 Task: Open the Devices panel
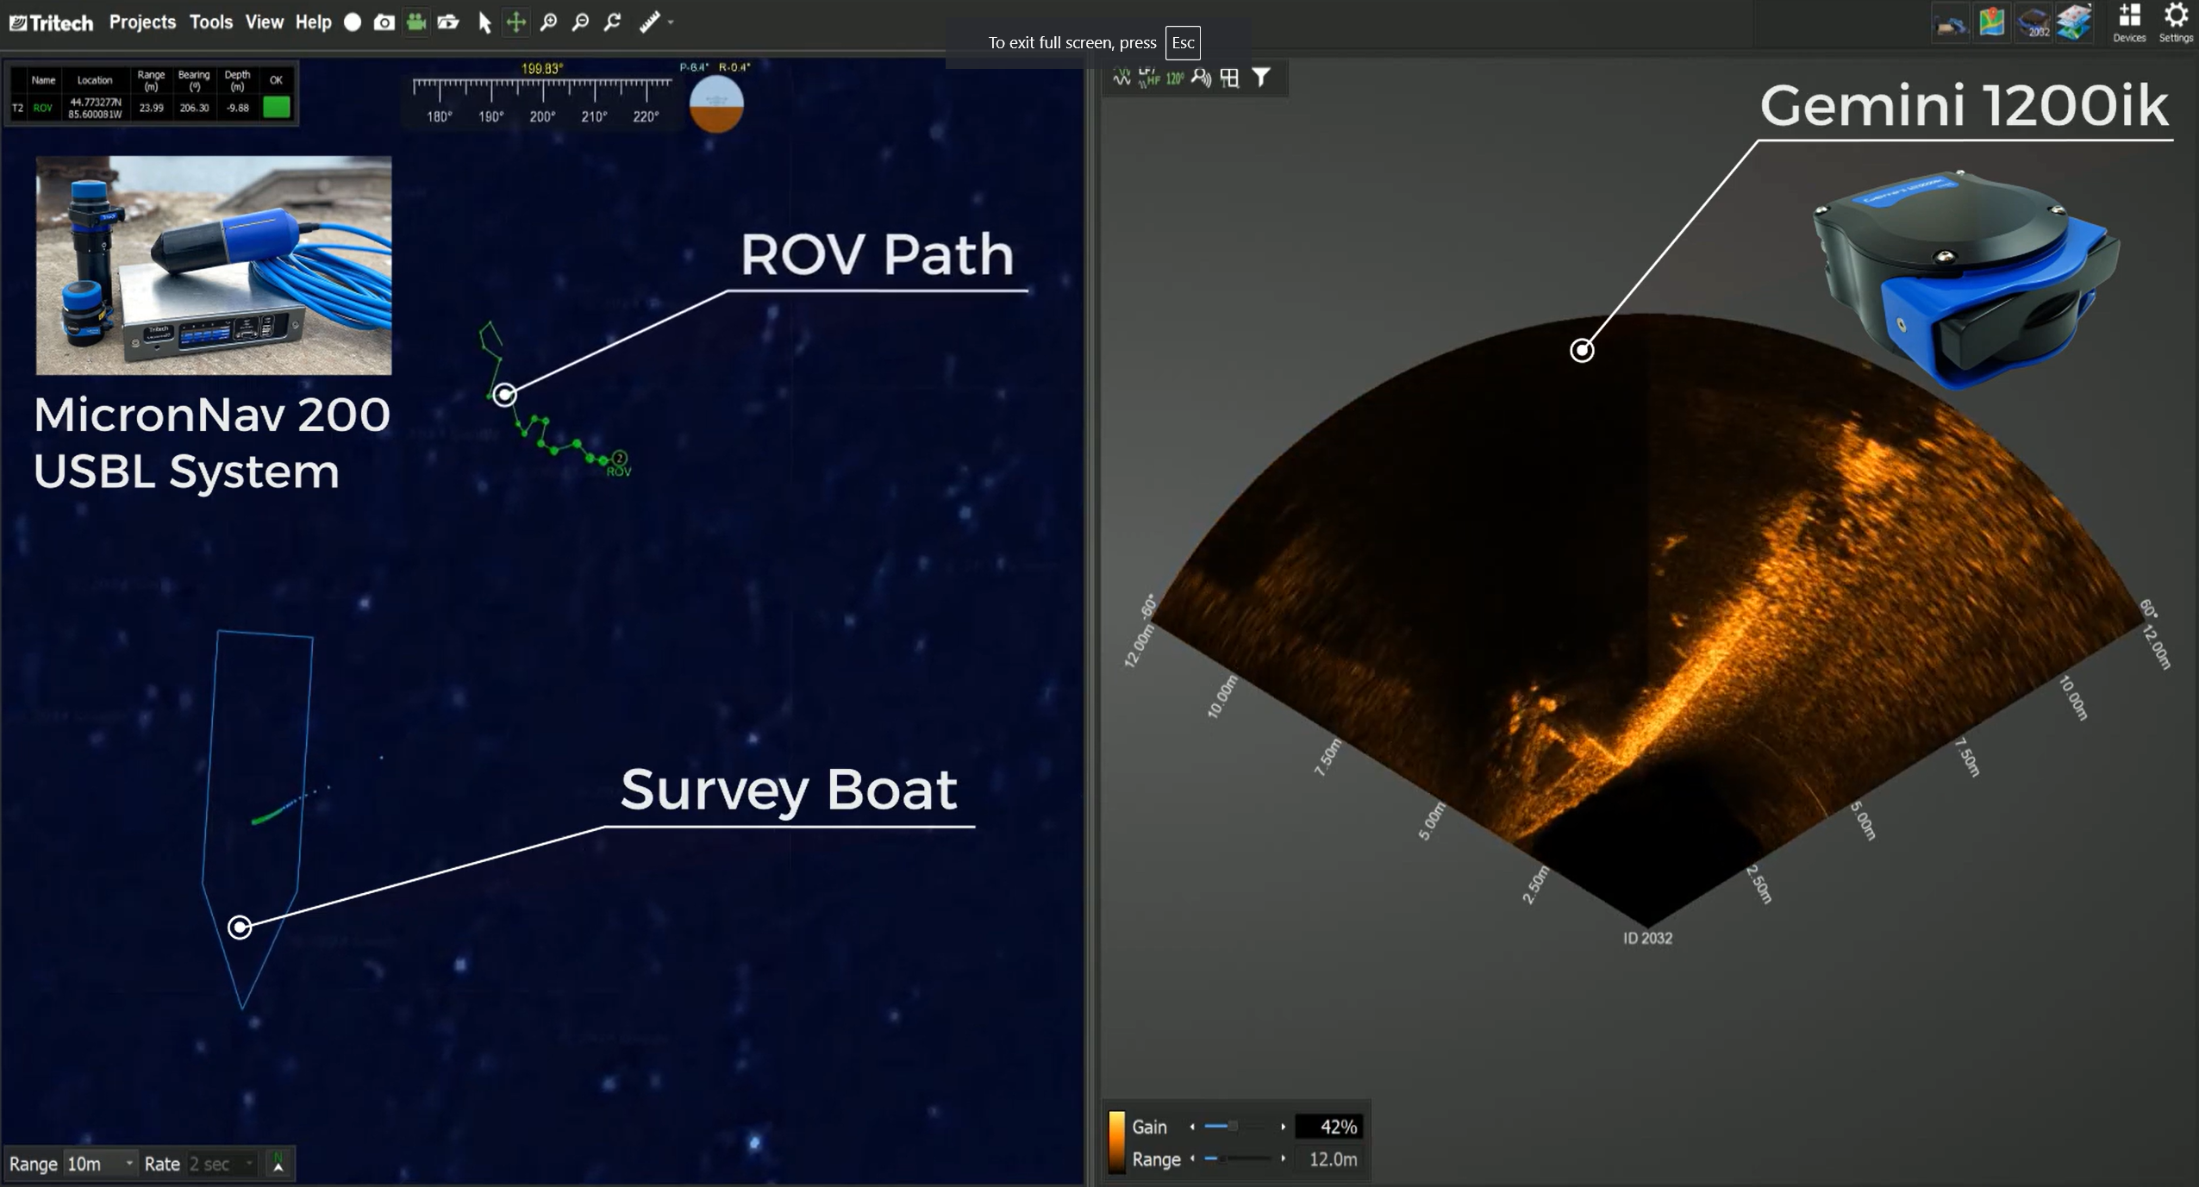point(2129,22)
